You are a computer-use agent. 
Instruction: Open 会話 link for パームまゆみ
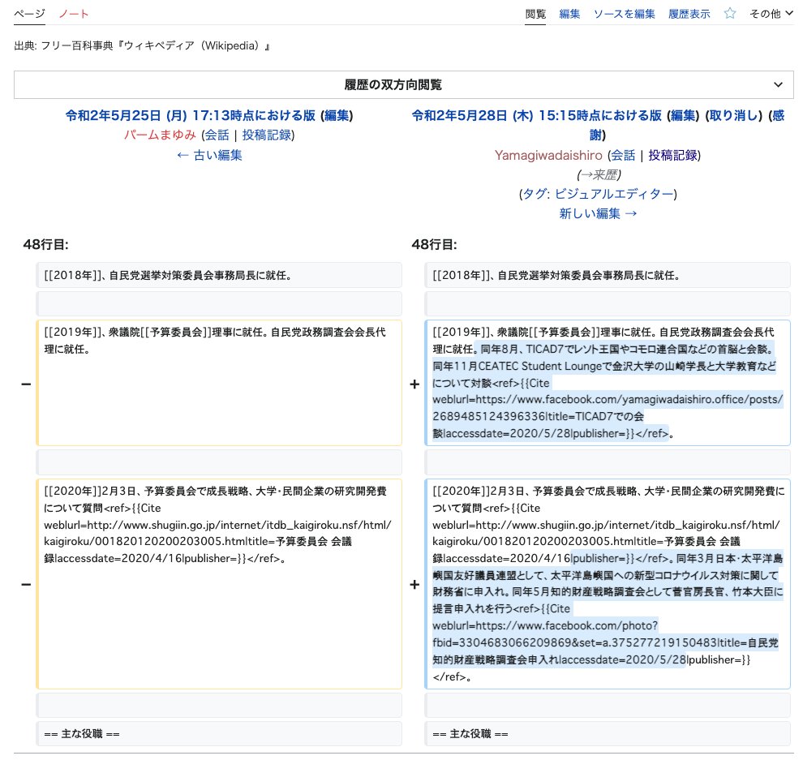tap(217, 135)
